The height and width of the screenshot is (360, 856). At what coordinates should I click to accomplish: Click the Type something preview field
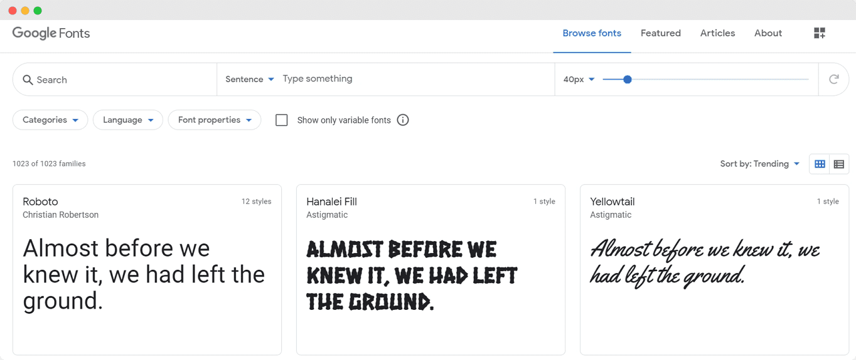[414, 79]
